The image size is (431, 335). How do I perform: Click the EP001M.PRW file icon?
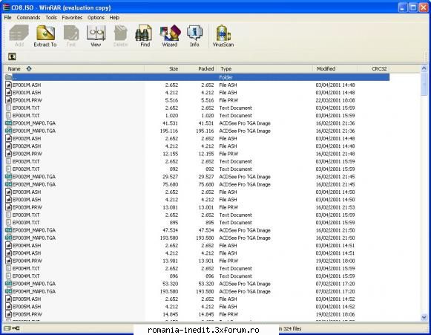pos(8,100)
